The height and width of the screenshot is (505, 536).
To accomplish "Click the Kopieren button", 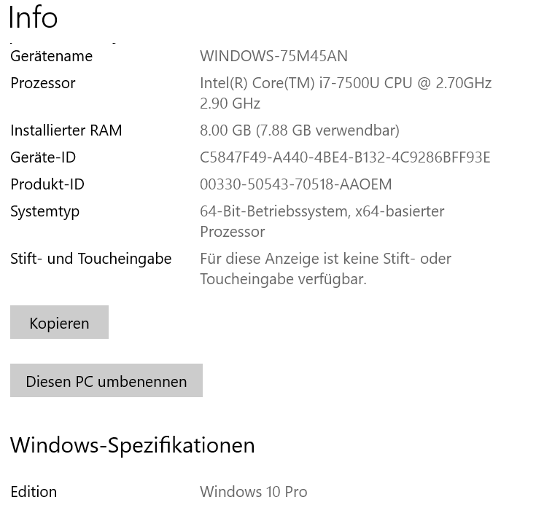I will click(x=59, y=323).
